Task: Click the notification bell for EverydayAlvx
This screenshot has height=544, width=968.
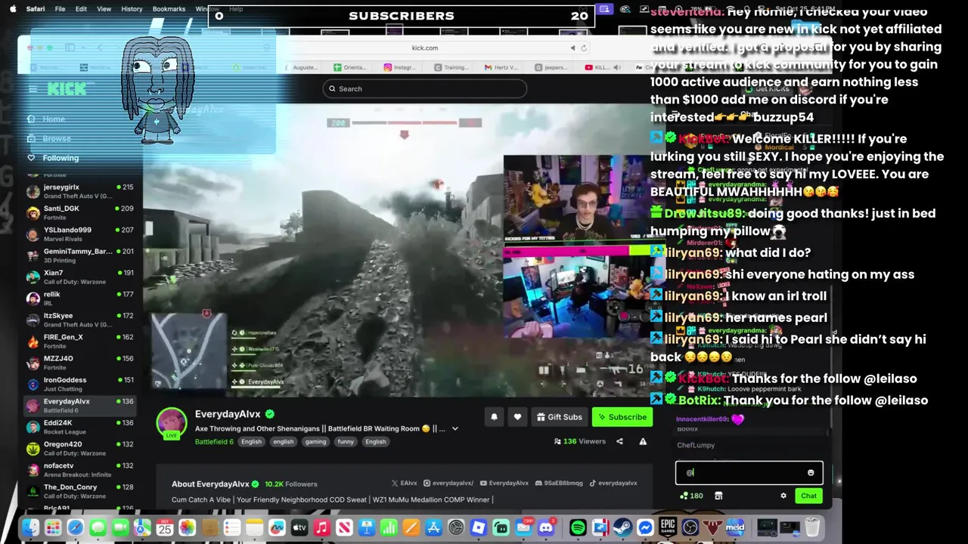Action: pos(494,416)
